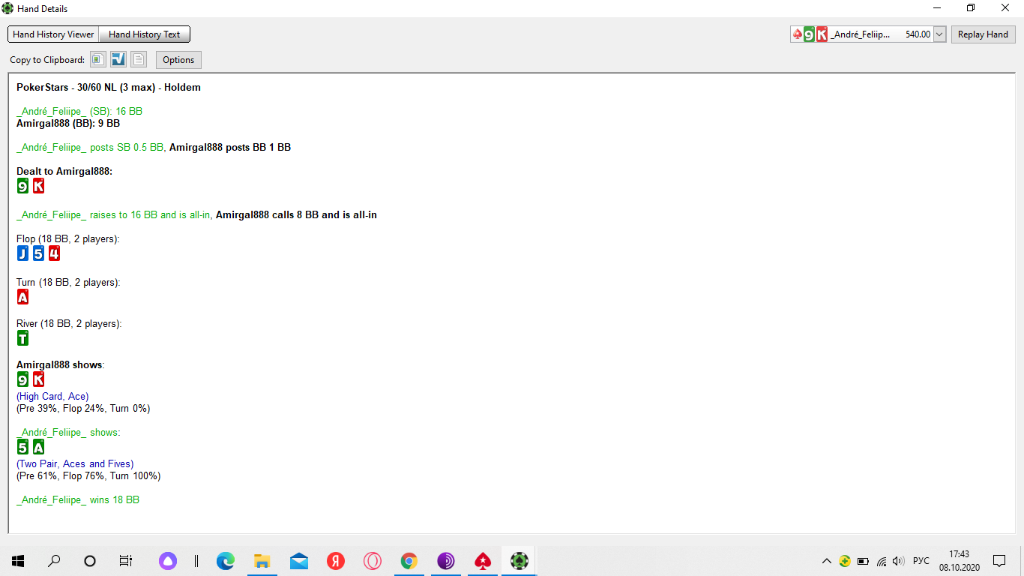Viewport: 1024px width, 576px height.
Task: Click '_André_Feliipe_ wins 18 BB' line
Action: (78, 499)
